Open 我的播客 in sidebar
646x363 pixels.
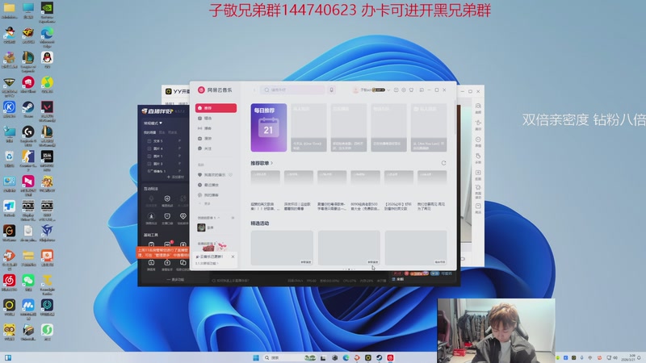[x=208, y=194]
